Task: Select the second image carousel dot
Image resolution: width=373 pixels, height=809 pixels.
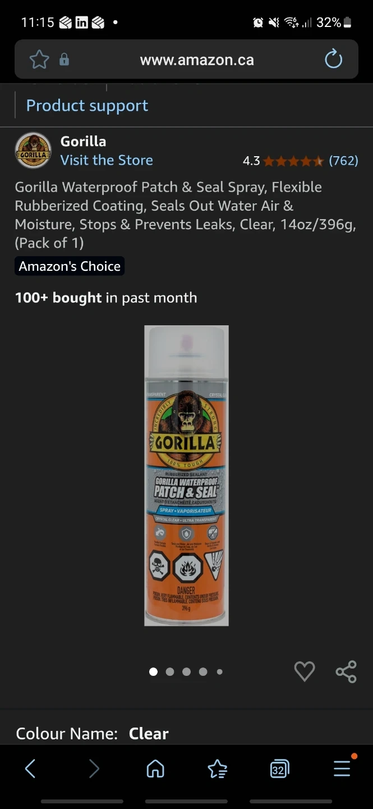Action: click(x=170, y=671)
